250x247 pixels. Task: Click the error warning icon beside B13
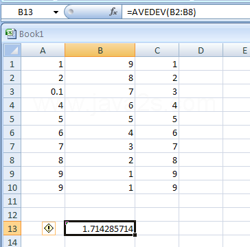(49, 228)
